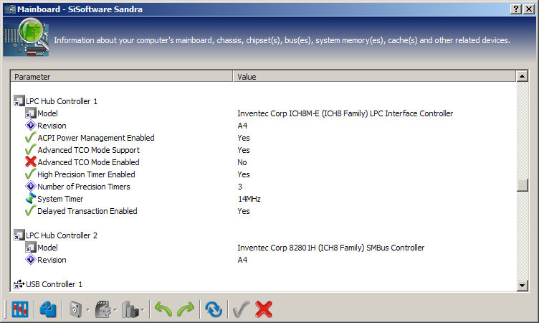Click the ACPI Power Management checkmark icon
The image size is (539, 323).
[31, 137]
